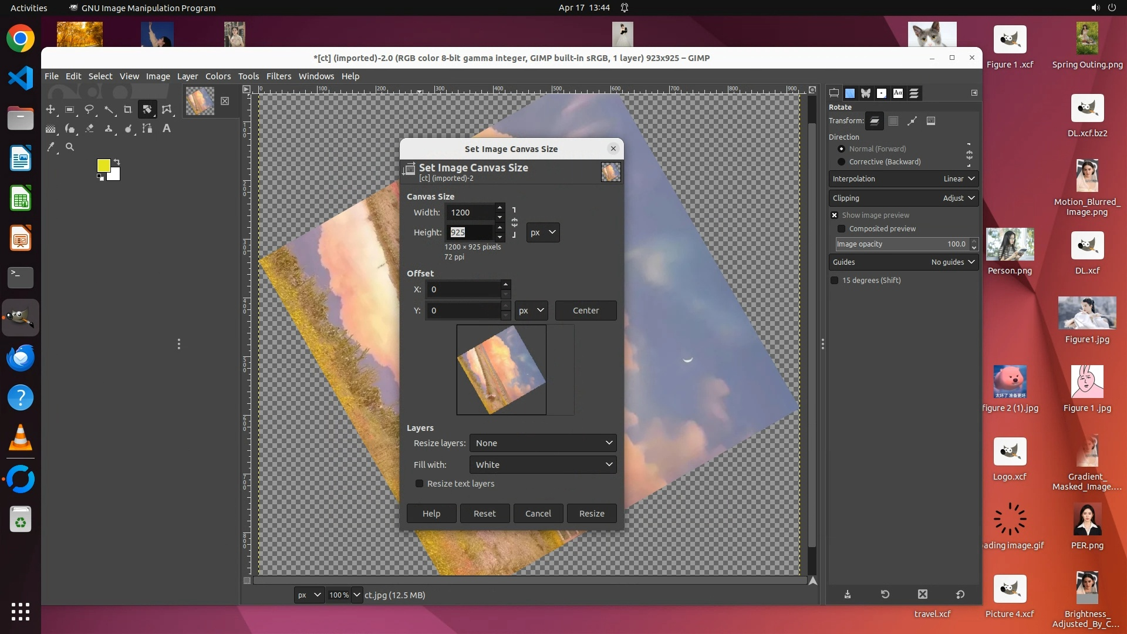Select the Eraser tool

pos(89,129)
